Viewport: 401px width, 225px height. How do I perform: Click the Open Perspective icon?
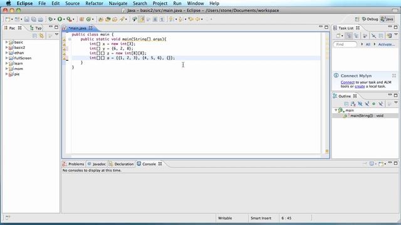point(357,19)
